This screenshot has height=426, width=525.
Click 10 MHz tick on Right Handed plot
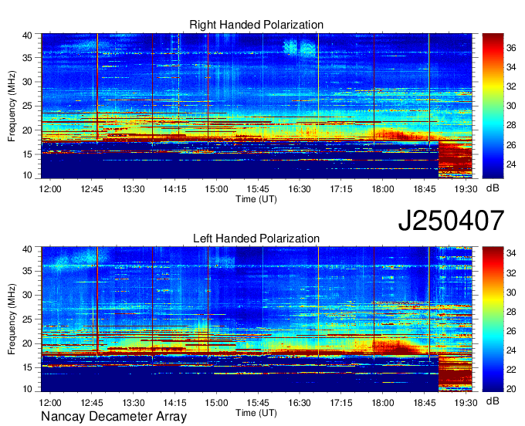[x=27, y=175]
